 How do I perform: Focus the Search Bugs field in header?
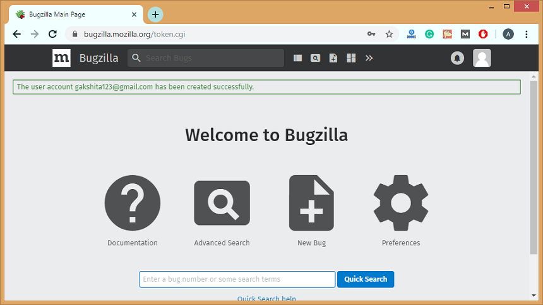click(x=206, y=58)
